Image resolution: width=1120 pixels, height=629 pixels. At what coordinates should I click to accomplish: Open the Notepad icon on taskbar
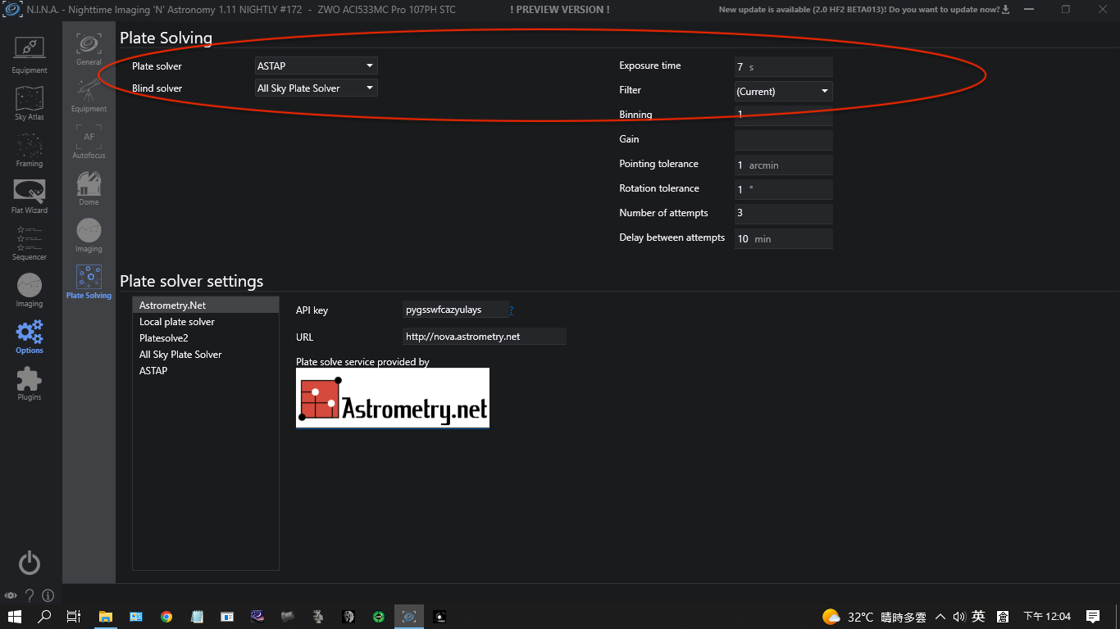tap(197, 616)
